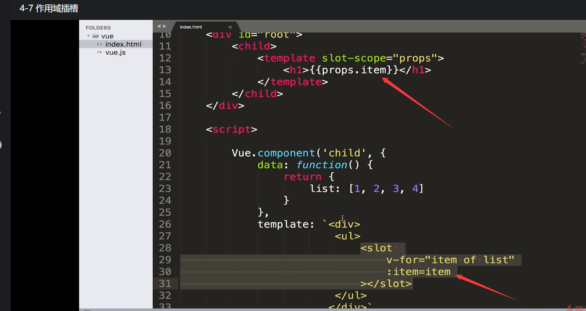Screen dimensions: 586x311
Task: Click line number 13 in the gutter
Action: tap(165, 70)
